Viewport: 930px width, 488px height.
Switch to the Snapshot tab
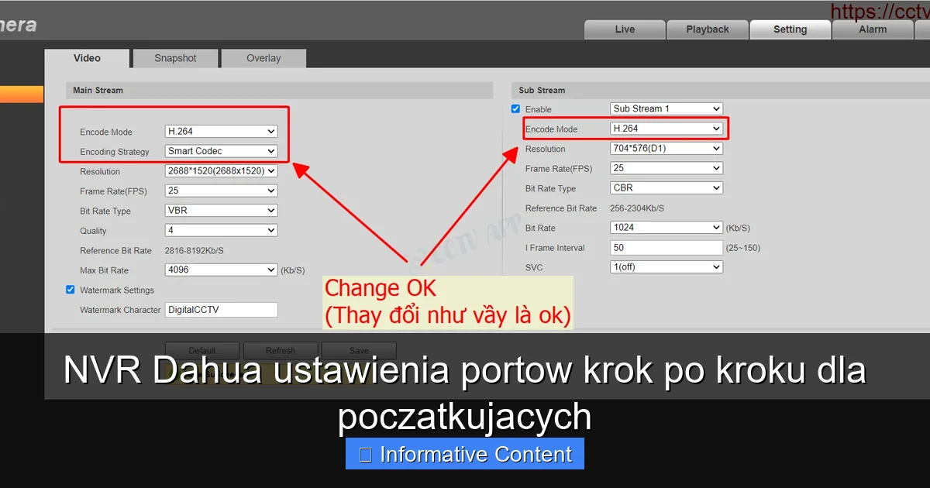pyautogui.click(x=174, y=57)
